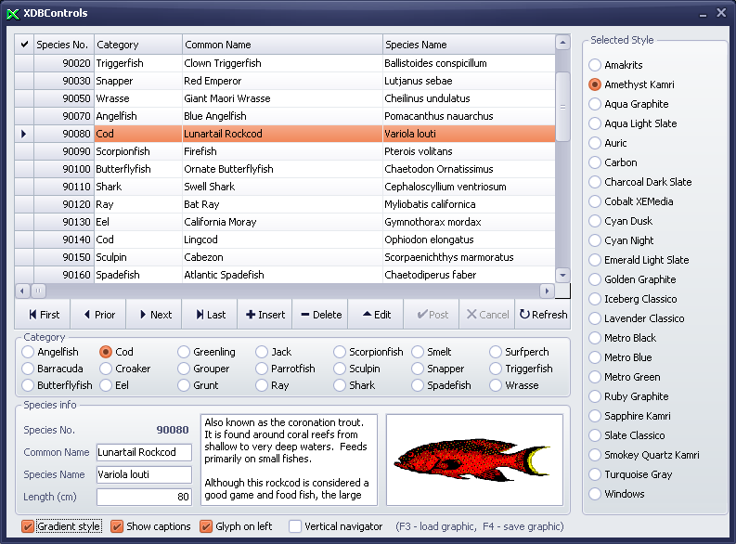Enable the Vertical navigator checkbox
The image size is (736, 544).
click(295, 526)
